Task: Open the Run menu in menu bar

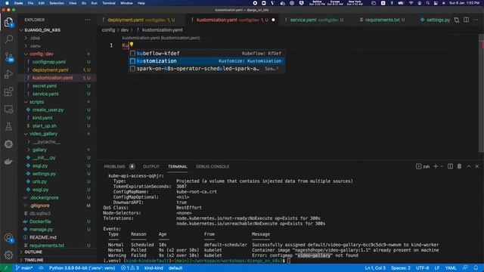Action: [x=94, y=3]
